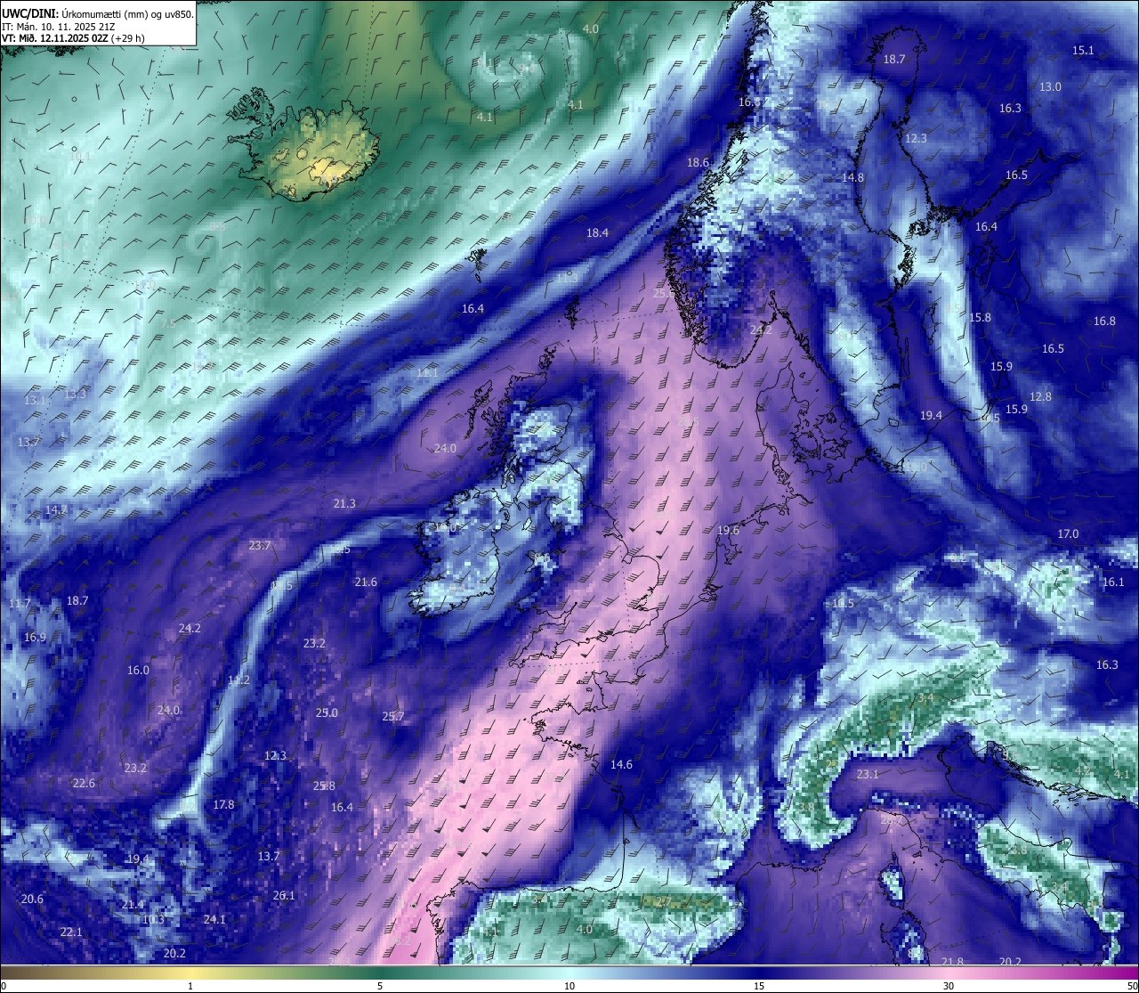Image resolution: width=1139 pixels, height=993 pixels.
Task: Click the 16.1 value label
Action: click(x=1113, y=582)
